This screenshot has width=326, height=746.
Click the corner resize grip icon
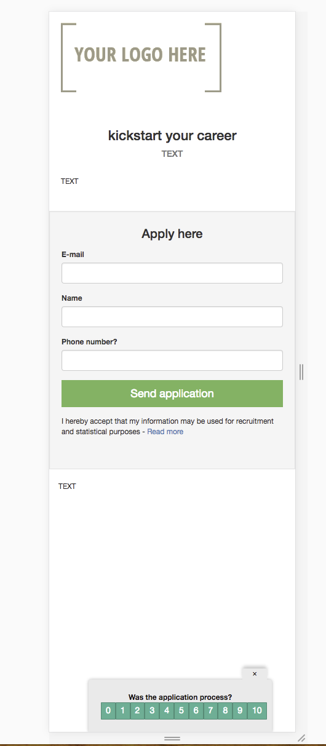click(301, 737)
